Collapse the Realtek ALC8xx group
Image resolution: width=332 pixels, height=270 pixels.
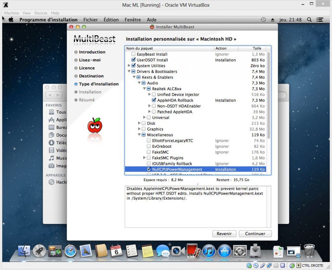click(144, 89)
